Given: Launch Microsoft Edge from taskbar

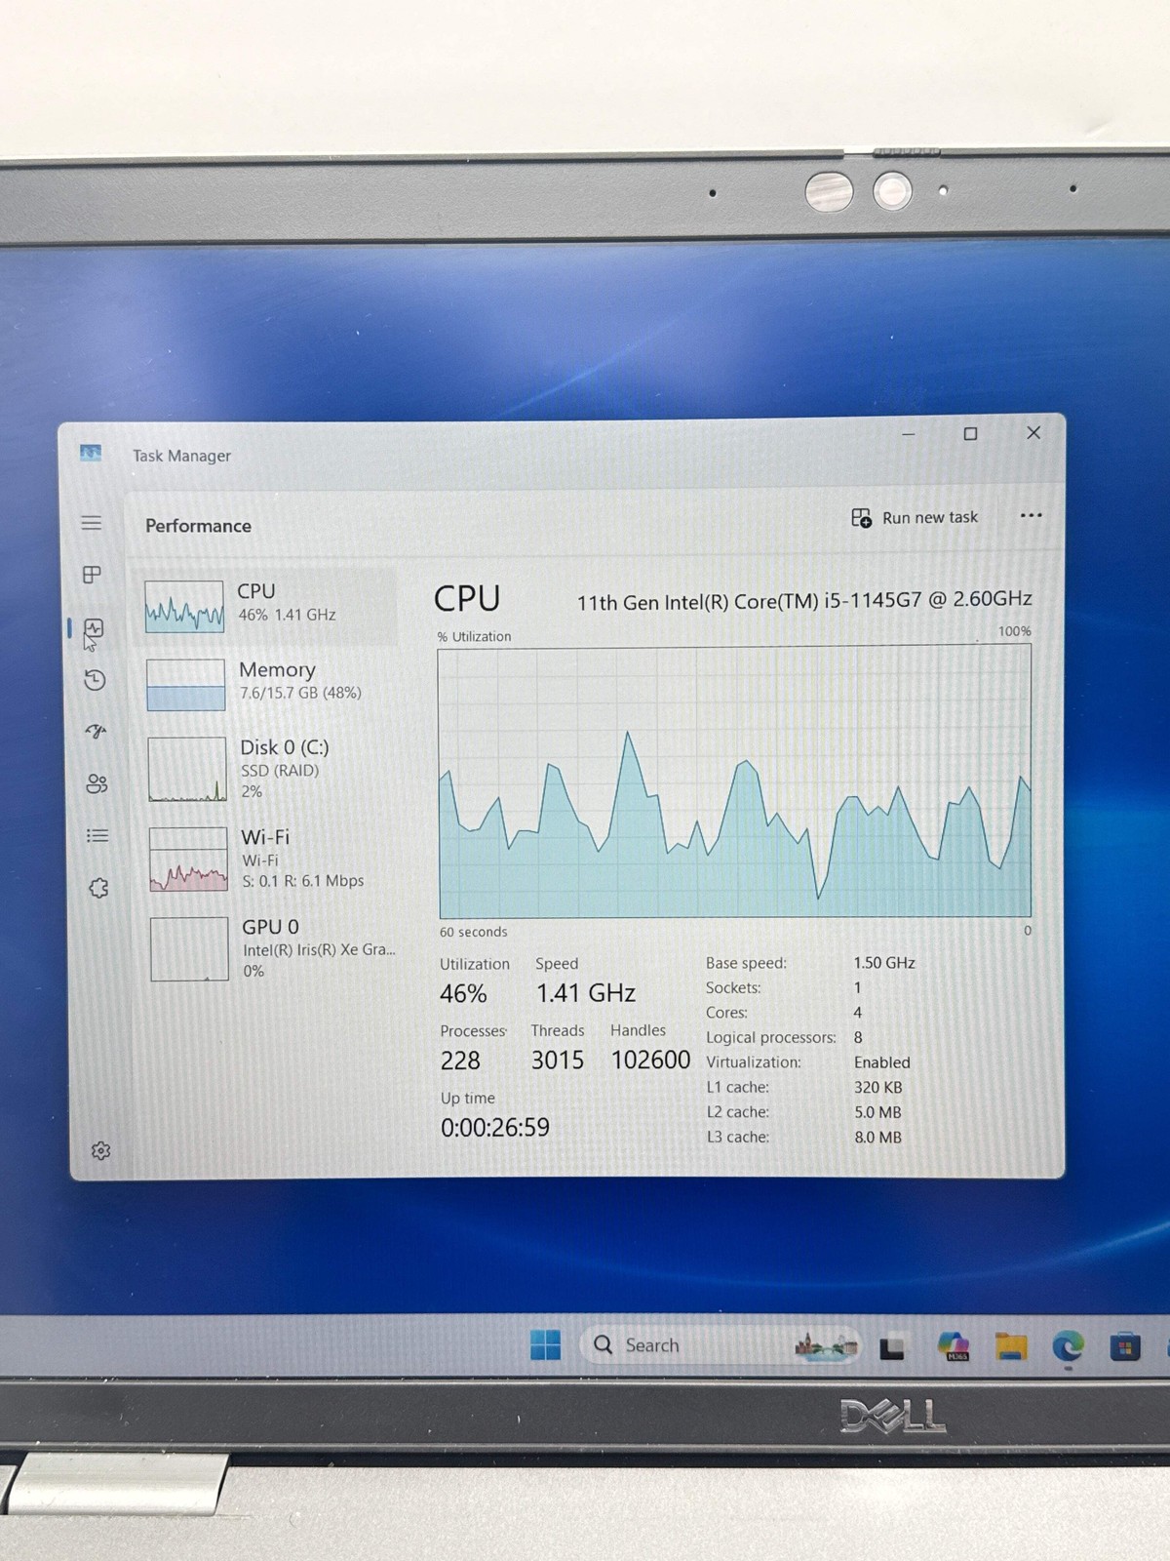Looking at the screenshot, I should (1069, 1346).
